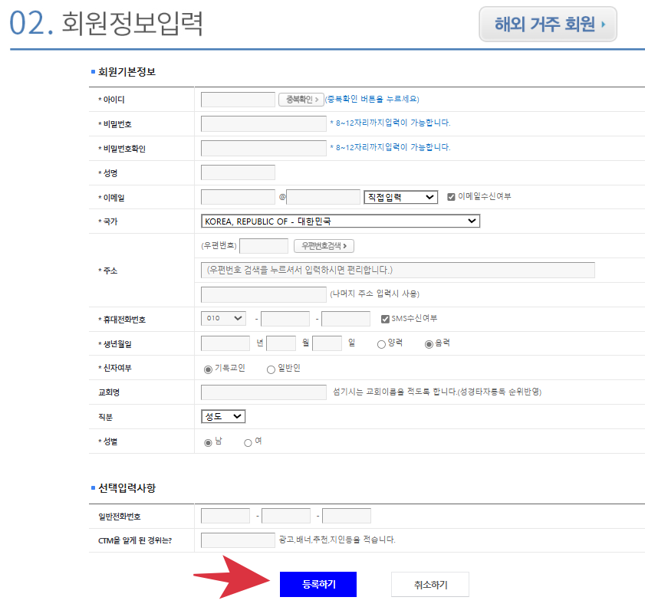Select the 음력 radio button
Viewport: 645px width, 607px height.
point(429,344)
